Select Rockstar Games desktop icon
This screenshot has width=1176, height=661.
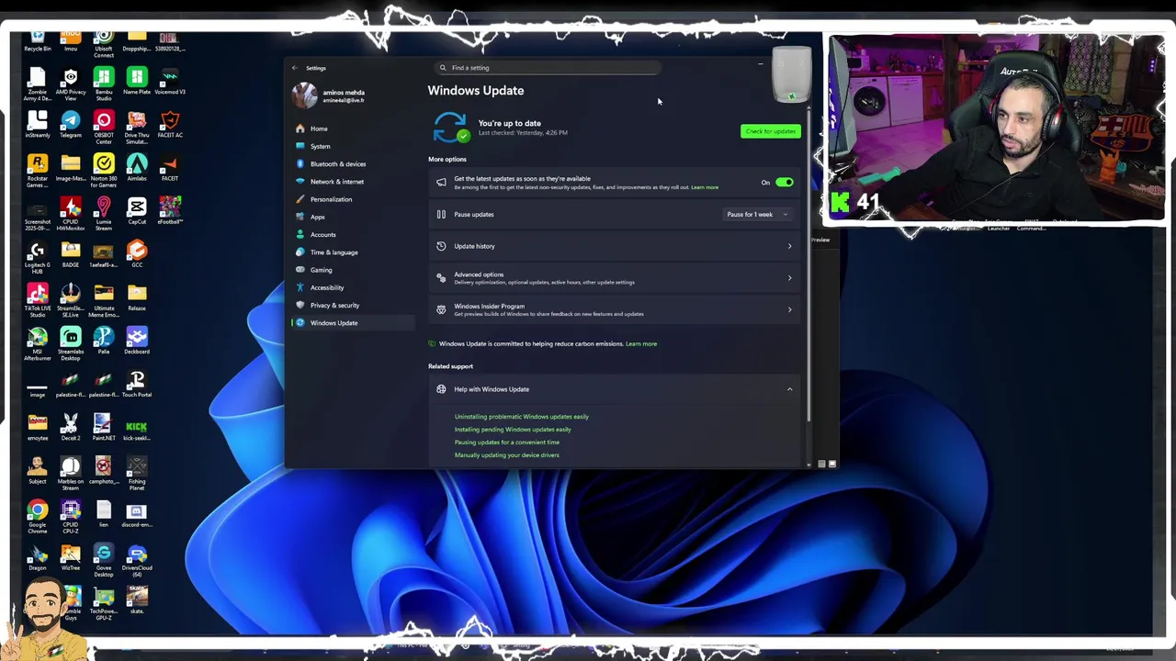[37, 170]
